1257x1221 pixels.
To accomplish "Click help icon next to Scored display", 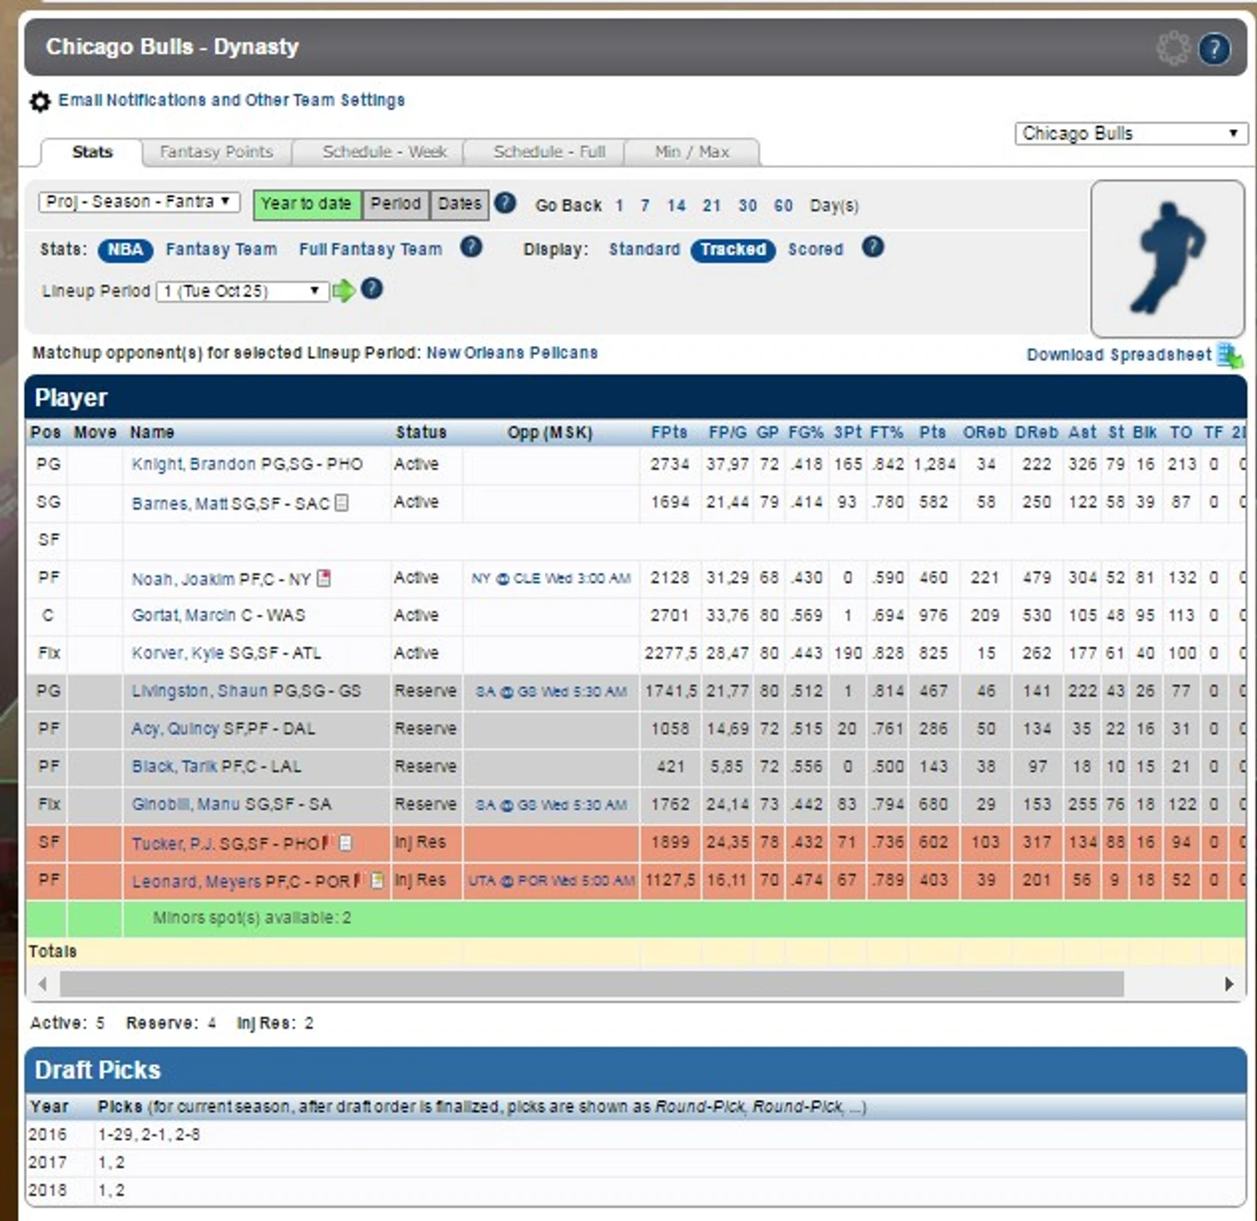I will [x=872, y=248].
